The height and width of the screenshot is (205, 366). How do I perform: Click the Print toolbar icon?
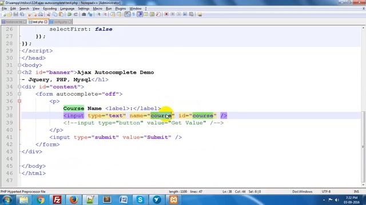[x=41, y=14]
